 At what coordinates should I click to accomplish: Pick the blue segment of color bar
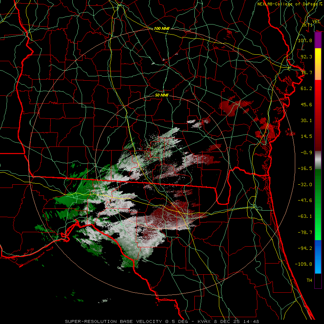318,257
